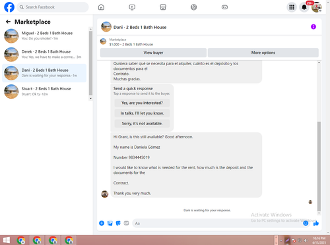Screen dimensions: 330x245
Task: Switch to the first Chrome taskbar window
Action: pos(21,240)
